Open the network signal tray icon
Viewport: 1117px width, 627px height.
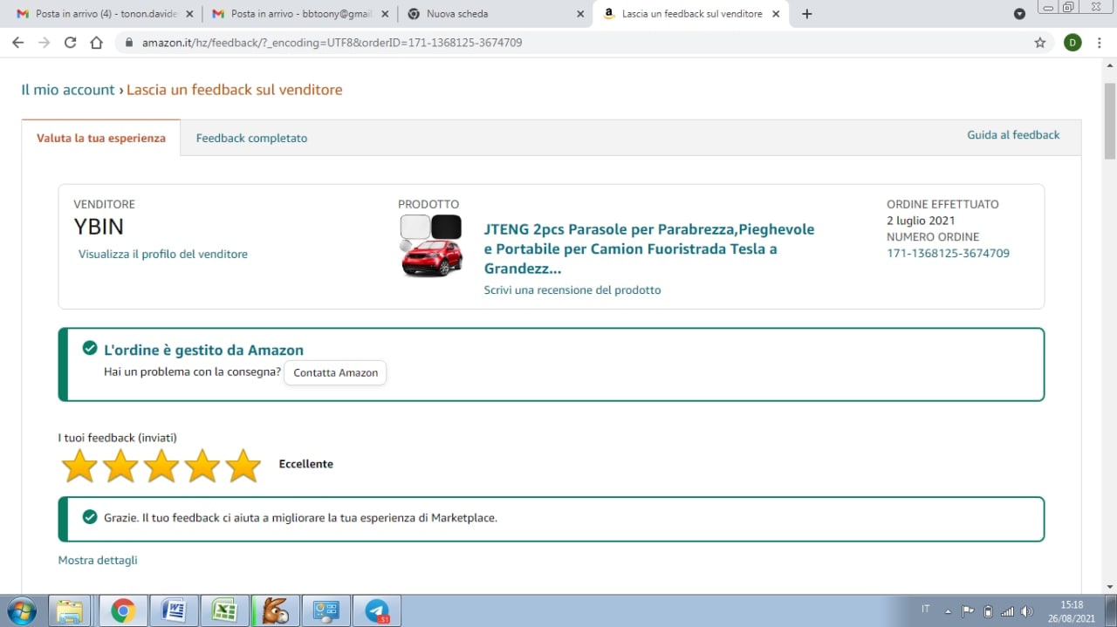[x=1008, y=611]
